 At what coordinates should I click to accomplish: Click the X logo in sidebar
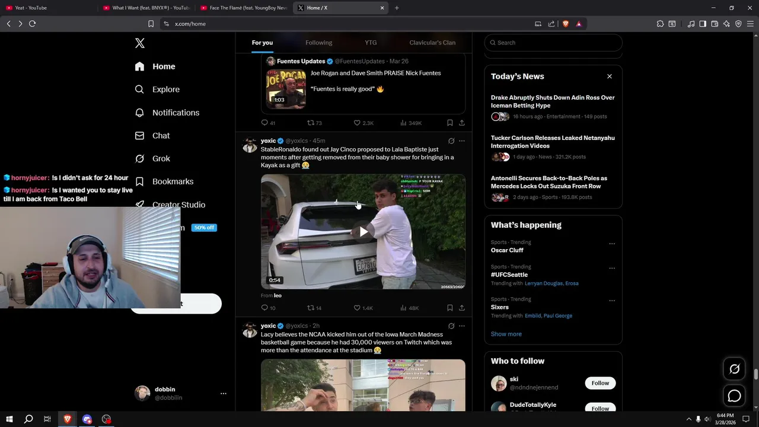(x=139, y=43)
